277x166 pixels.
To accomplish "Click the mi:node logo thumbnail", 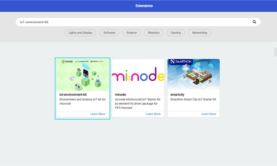I will point(138,75).
